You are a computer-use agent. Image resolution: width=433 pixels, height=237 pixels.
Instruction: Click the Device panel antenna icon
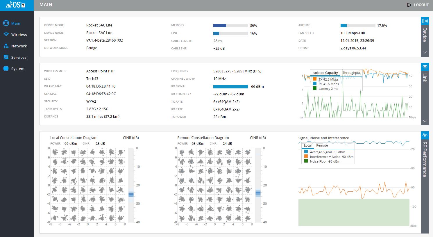click(425, 21)
